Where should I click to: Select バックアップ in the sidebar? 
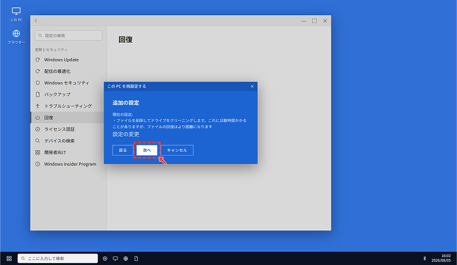pyautogui.click(x=69, y=94)
